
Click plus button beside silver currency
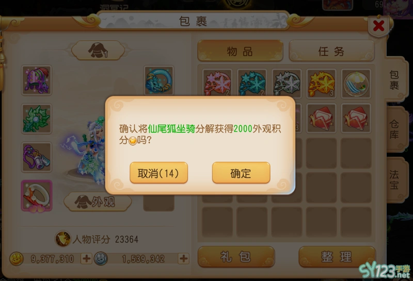(x=184, y=258)
